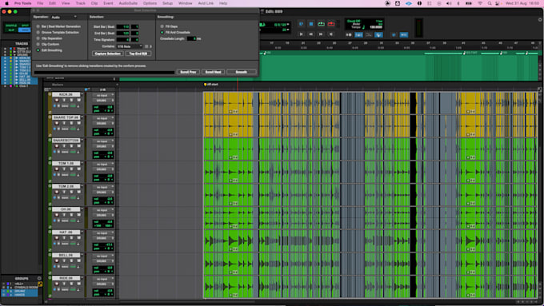Viewport: 544px width, 306px height.
Task: Enable input monitoring on KICK track
Action: (x=64, y=100)
